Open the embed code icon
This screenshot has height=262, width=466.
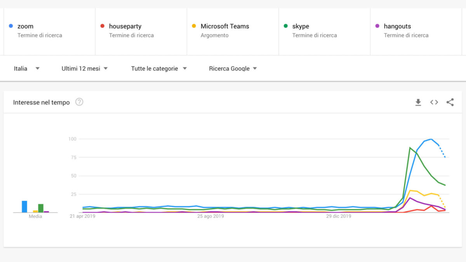[434, 102]
